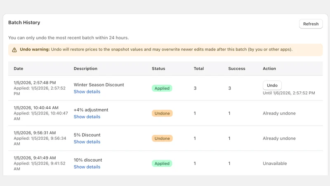Click 'Undo warning:' bold label
The height and width of the screenshot is (186, 330).
click(35, 49)
